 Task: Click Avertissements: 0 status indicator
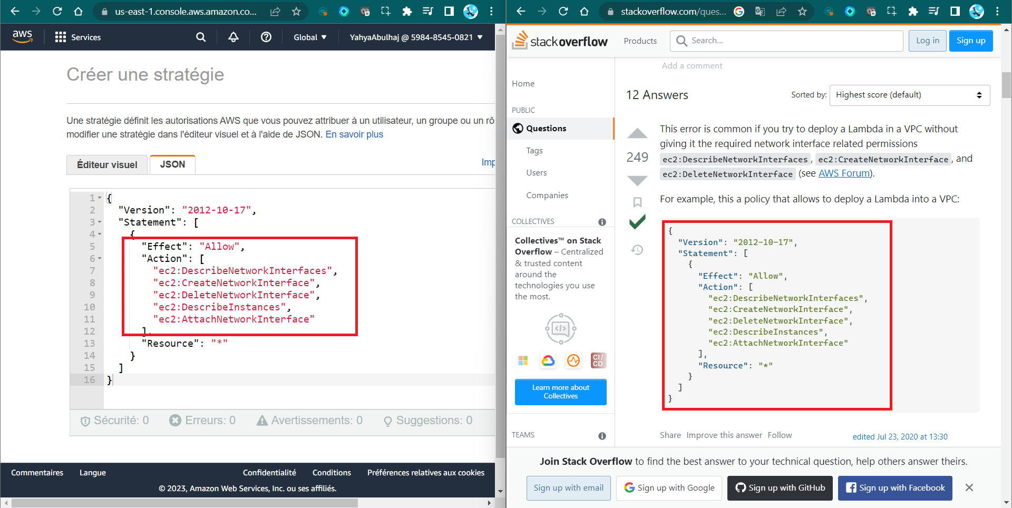point(310,421)
